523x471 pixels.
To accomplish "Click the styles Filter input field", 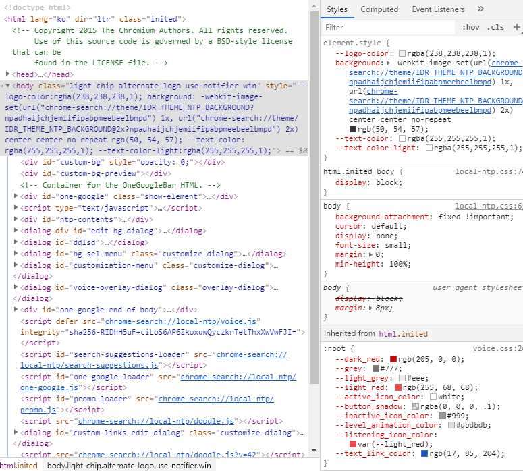I will pyautogui.click(x=388, y=28).
